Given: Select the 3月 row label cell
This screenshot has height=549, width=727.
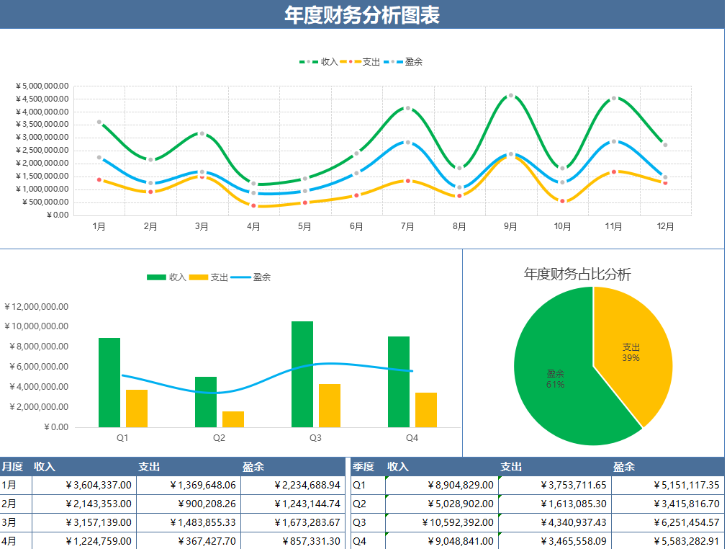Looking at the screenshot, I should 16,522.
